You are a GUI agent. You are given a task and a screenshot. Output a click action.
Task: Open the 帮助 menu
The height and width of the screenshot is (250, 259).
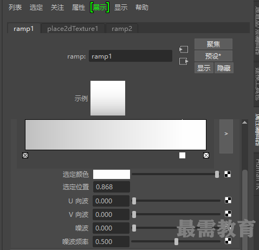click(142, 8)
